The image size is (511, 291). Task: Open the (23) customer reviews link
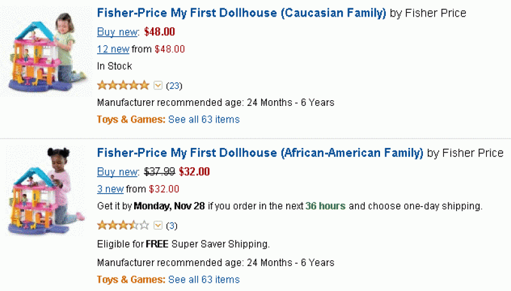(174, 86)
